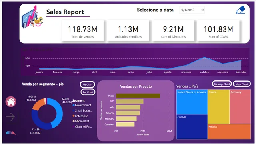Click the dezembro label on month axis

pyautogui.click(x=241, y=72)
